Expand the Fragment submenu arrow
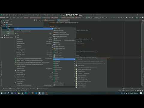 pos(75,61)
